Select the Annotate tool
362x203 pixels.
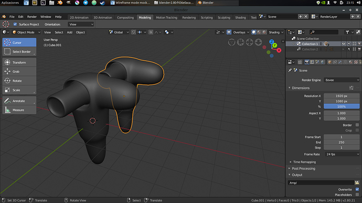19,101
